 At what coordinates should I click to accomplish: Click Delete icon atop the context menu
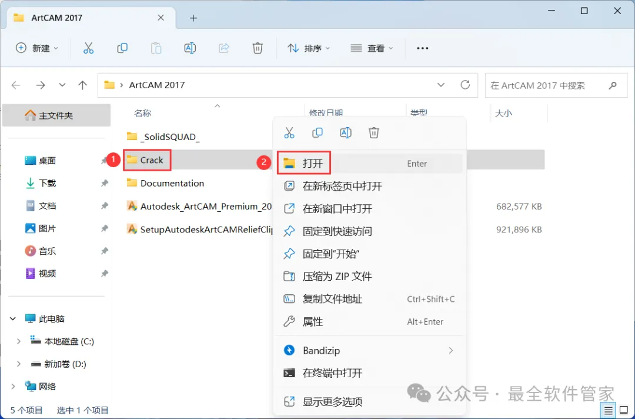point(374,132)
